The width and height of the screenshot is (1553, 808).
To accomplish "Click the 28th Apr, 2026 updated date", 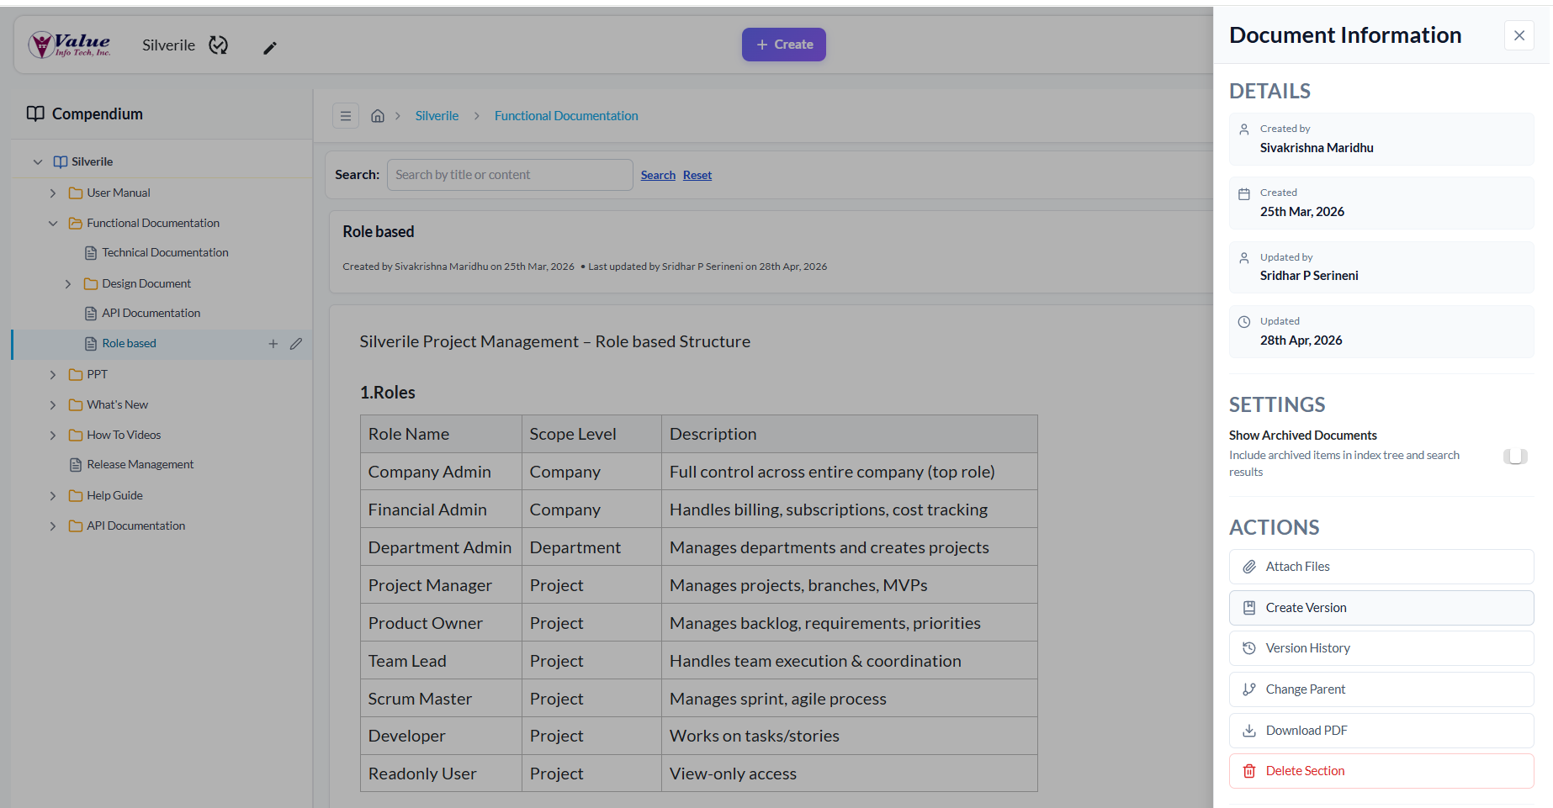I will coord(1301,341).
